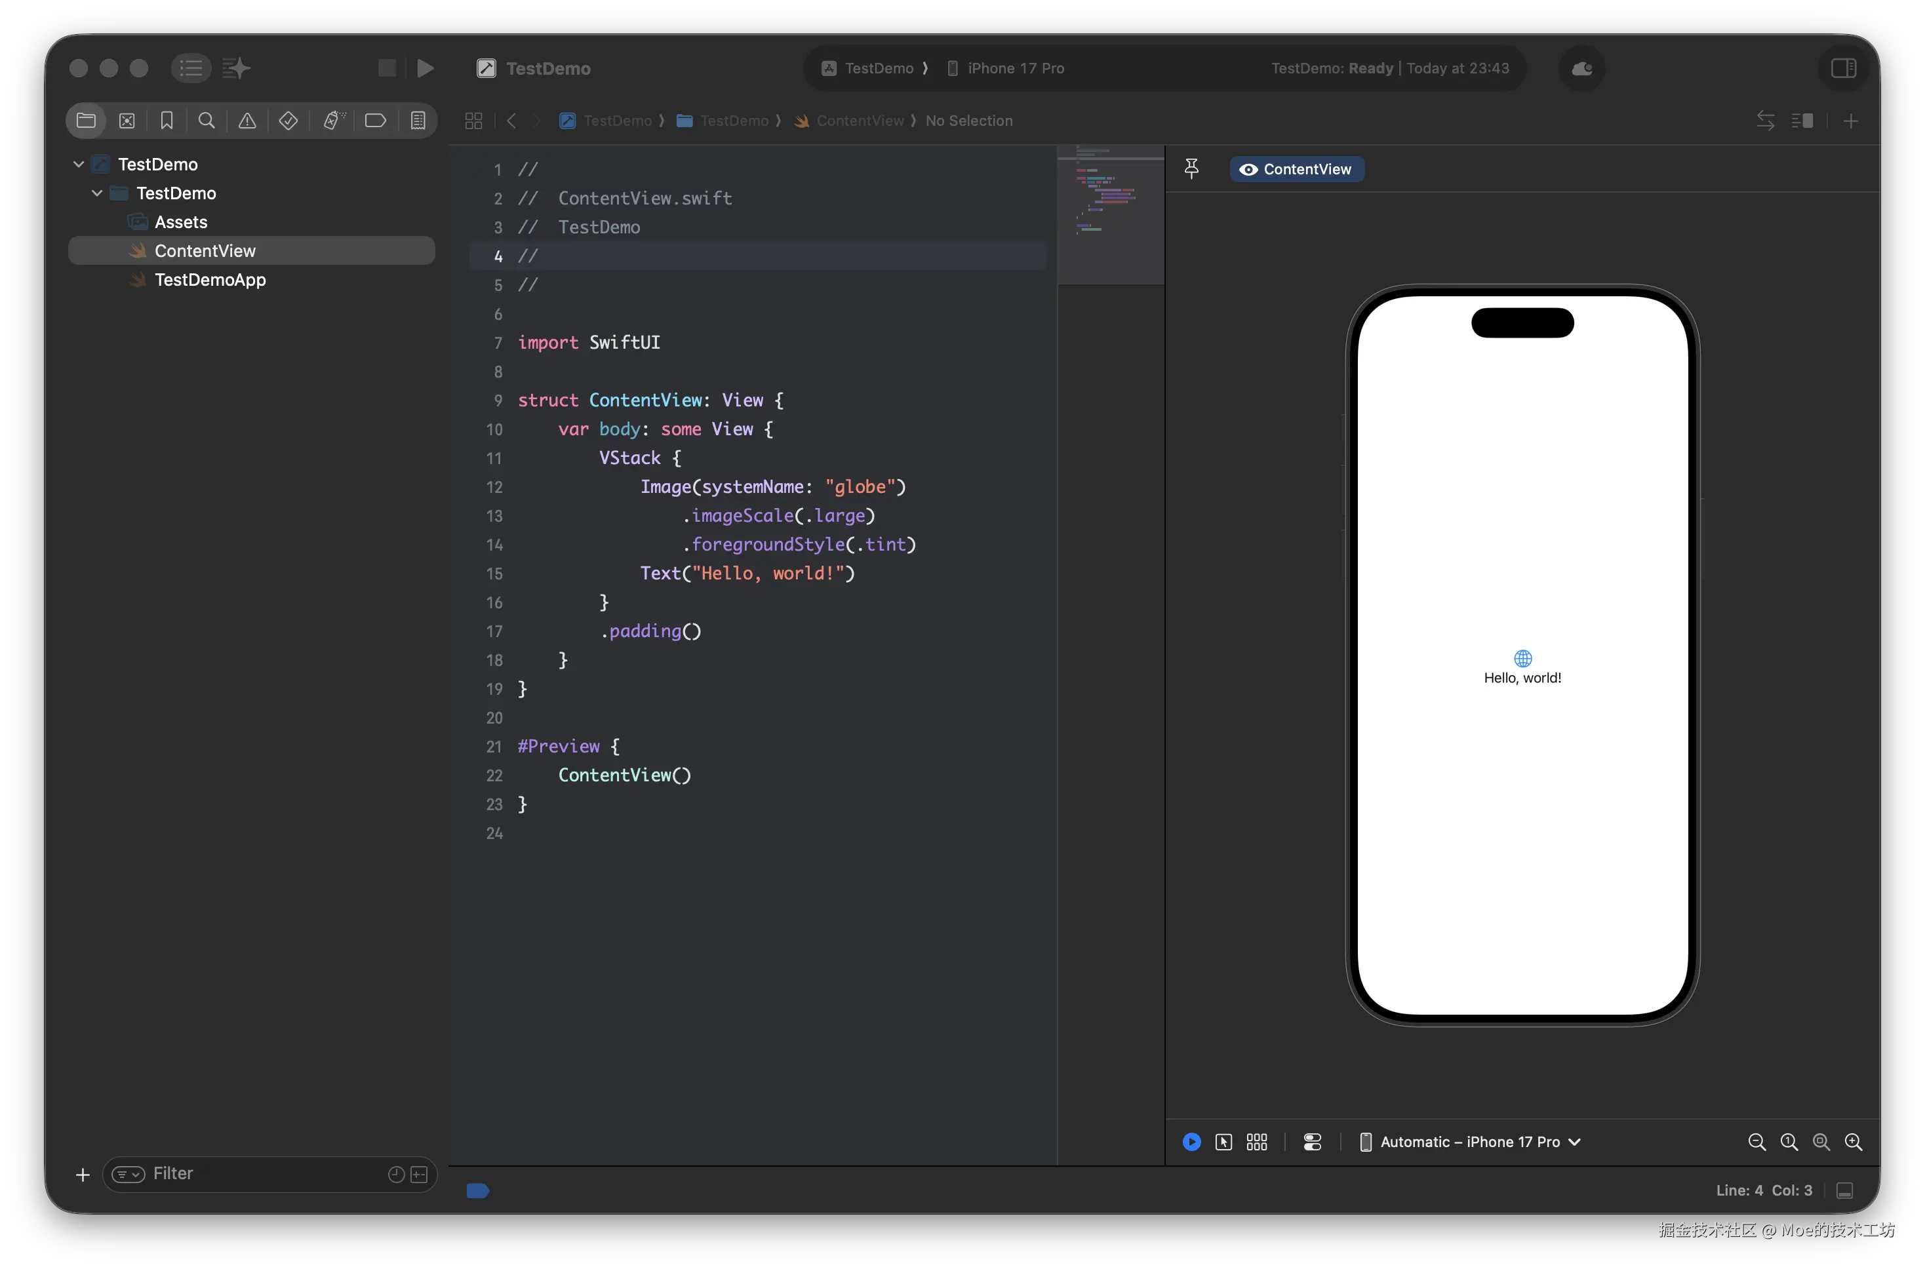1925x1269 pixels.
Task: Toggle the debug area at bottom right
Action: [x=1844, y=1190]
